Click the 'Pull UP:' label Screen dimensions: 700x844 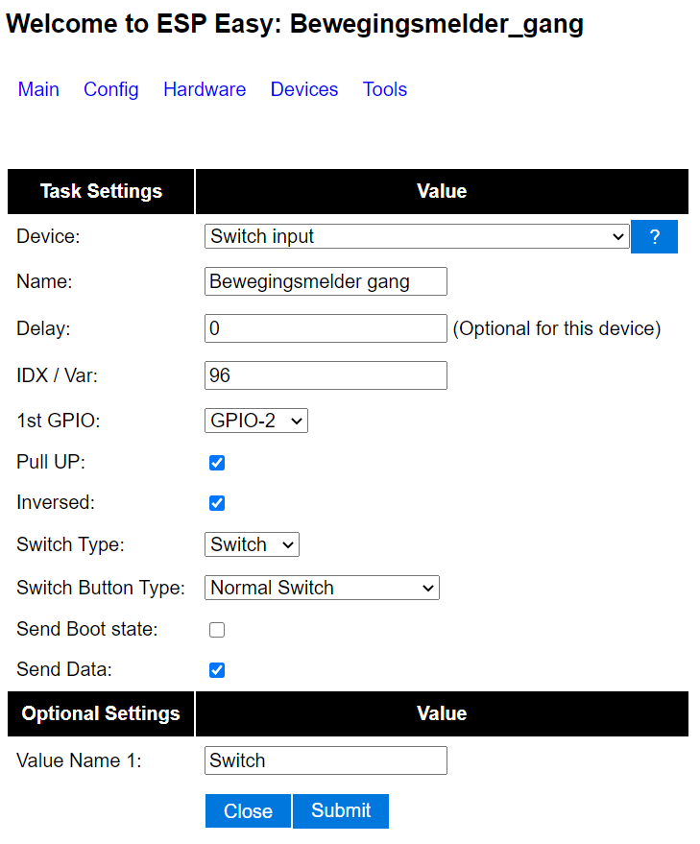tap(51, 462)
